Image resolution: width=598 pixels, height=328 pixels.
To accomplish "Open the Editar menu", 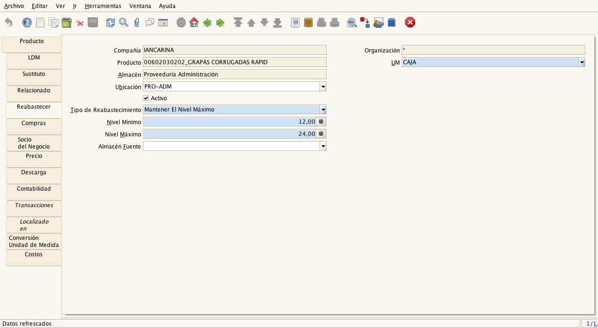I will point(40,6).
